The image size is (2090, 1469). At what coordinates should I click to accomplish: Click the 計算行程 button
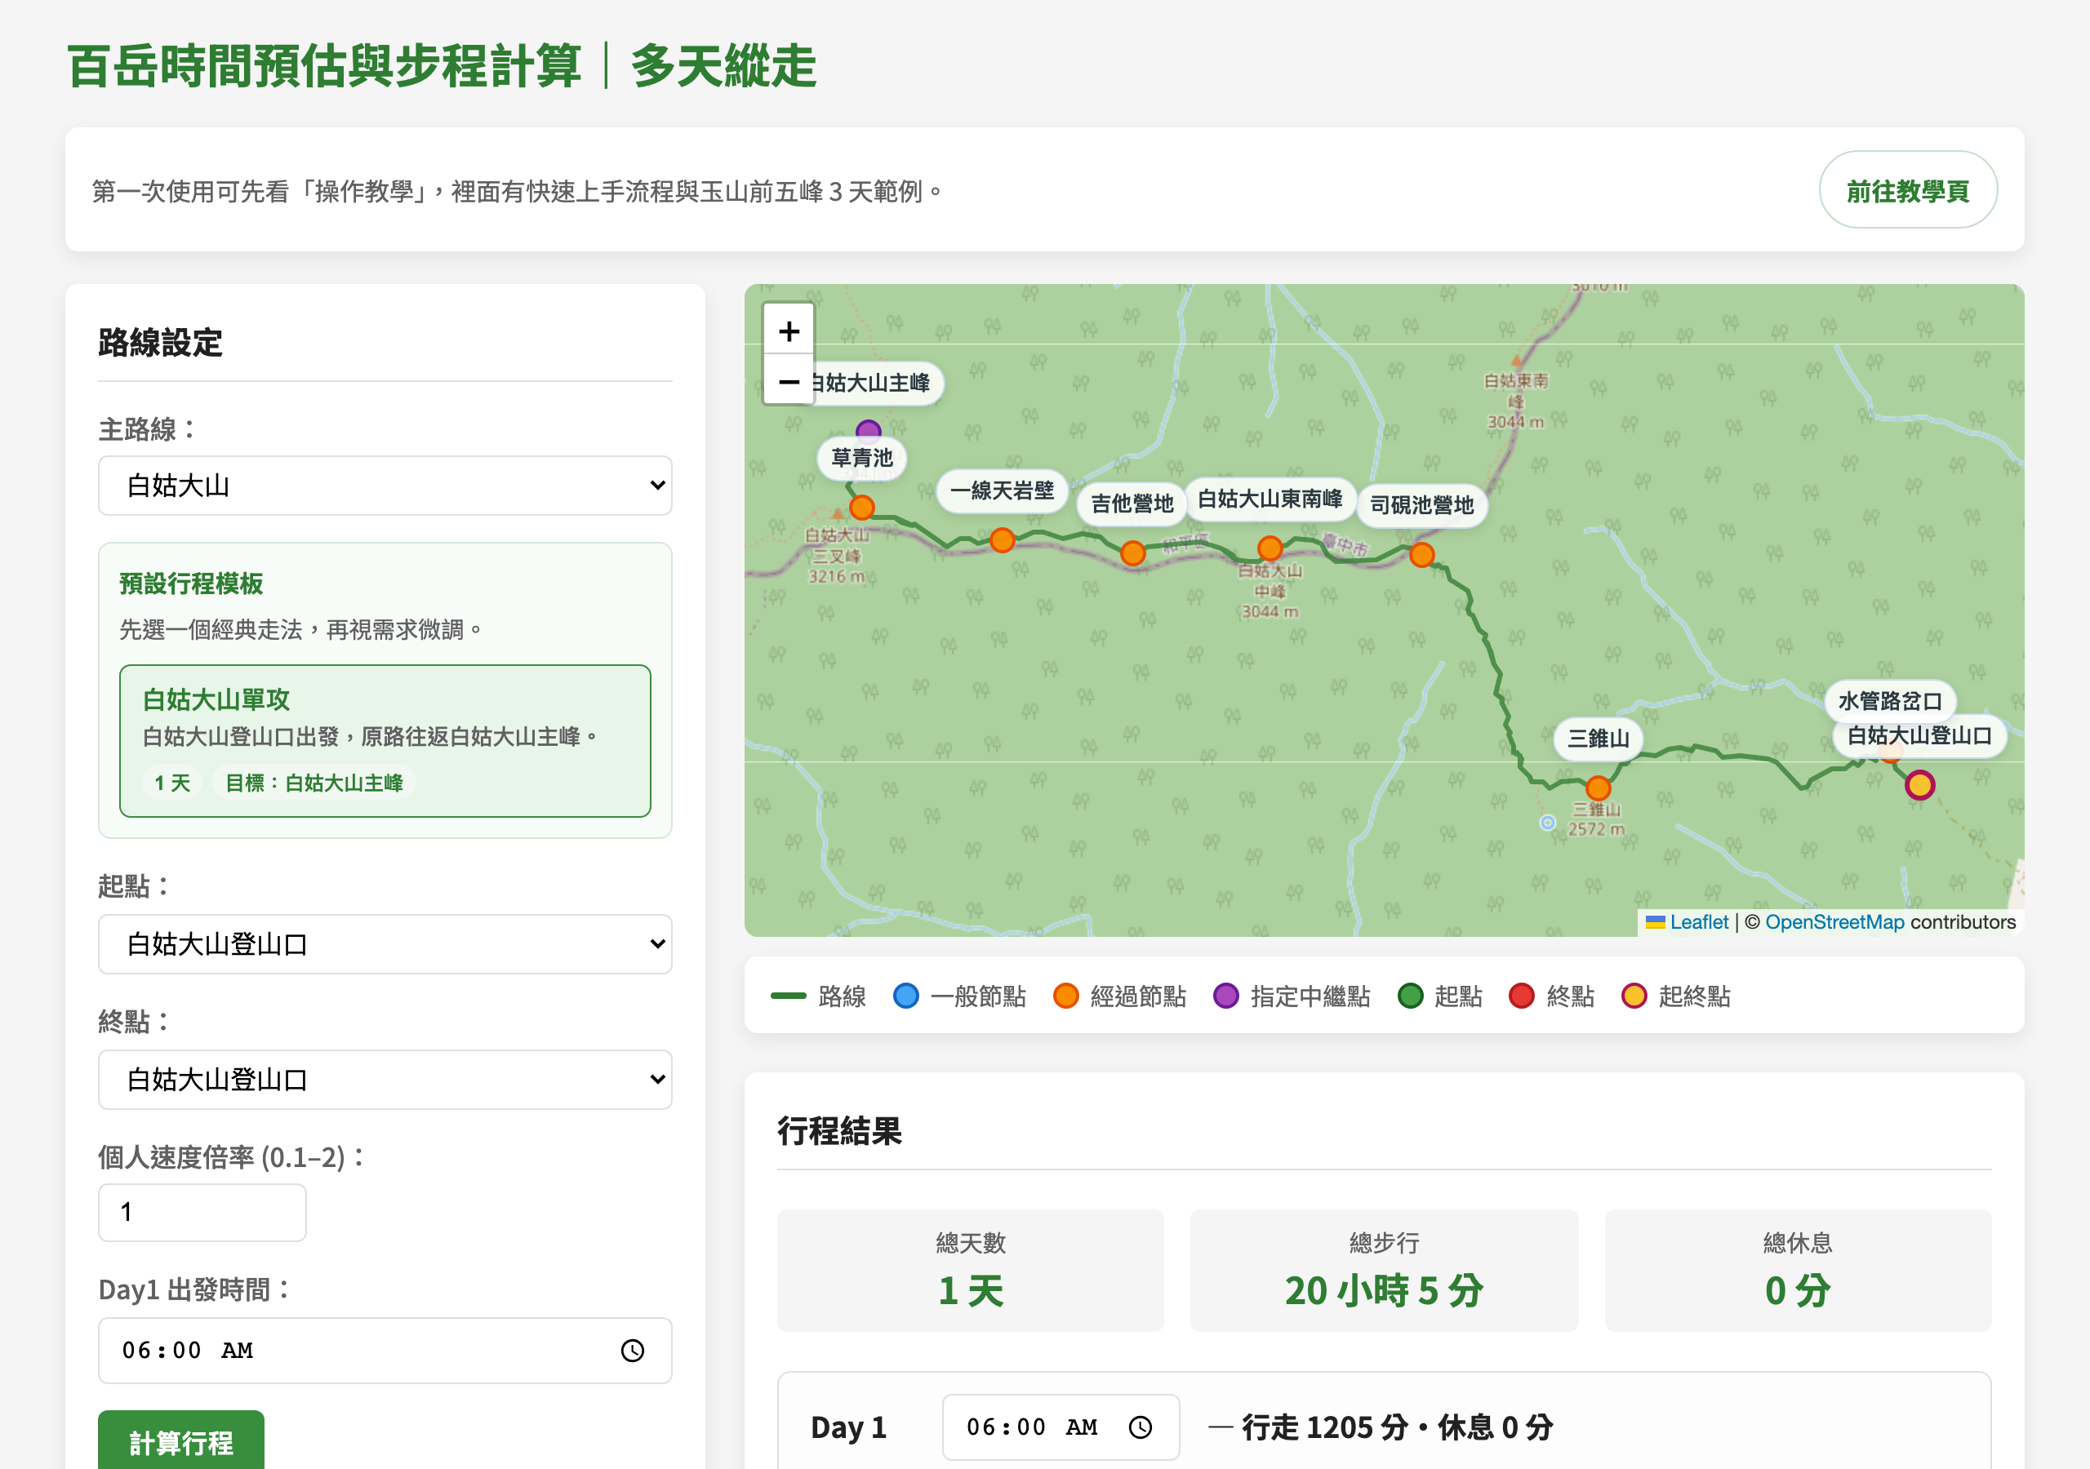click(x=180, y=1445)
